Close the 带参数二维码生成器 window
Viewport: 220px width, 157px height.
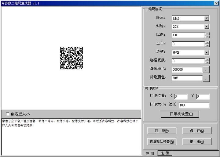tap(216, 3)
